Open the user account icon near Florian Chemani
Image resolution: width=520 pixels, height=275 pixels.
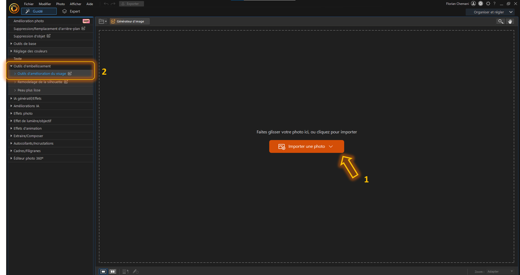click(x=473, y=4)
